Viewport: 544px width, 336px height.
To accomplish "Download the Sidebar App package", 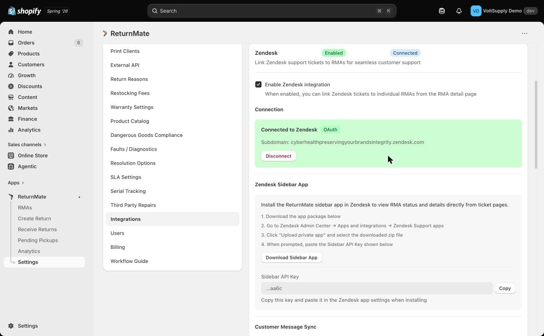I will pyautogui.click(x=291, y=257).
